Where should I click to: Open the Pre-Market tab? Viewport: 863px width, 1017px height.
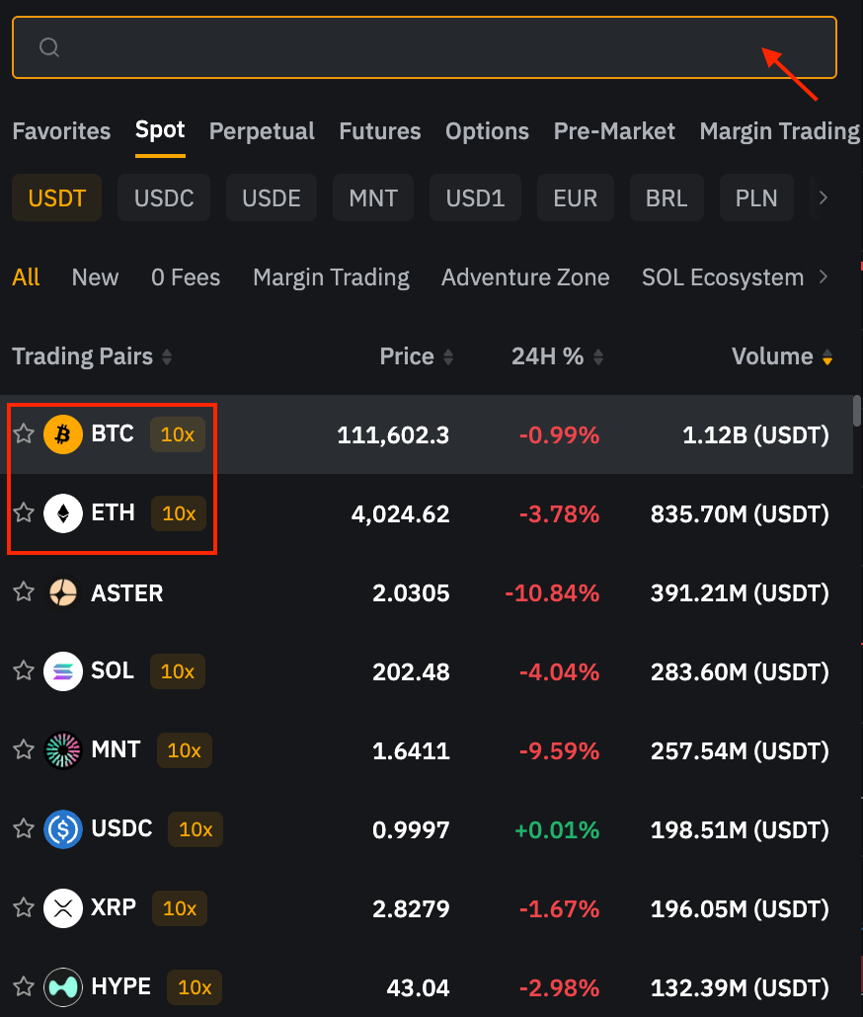tap(614, 131)
